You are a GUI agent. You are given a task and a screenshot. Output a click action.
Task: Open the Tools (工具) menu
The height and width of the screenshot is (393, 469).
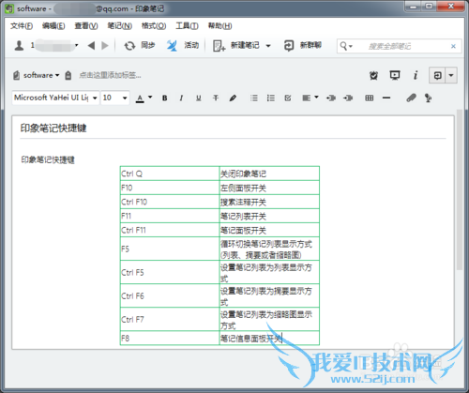(x=187, y=26)
